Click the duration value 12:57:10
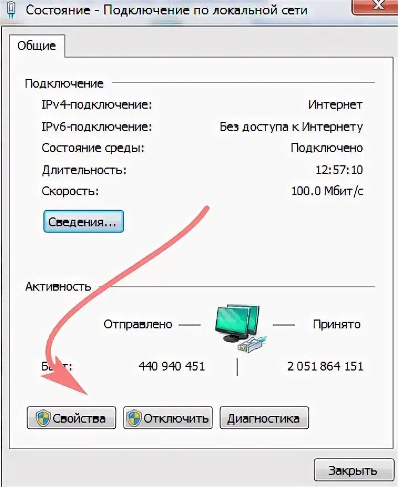398x487 pixels. (339, 170)
